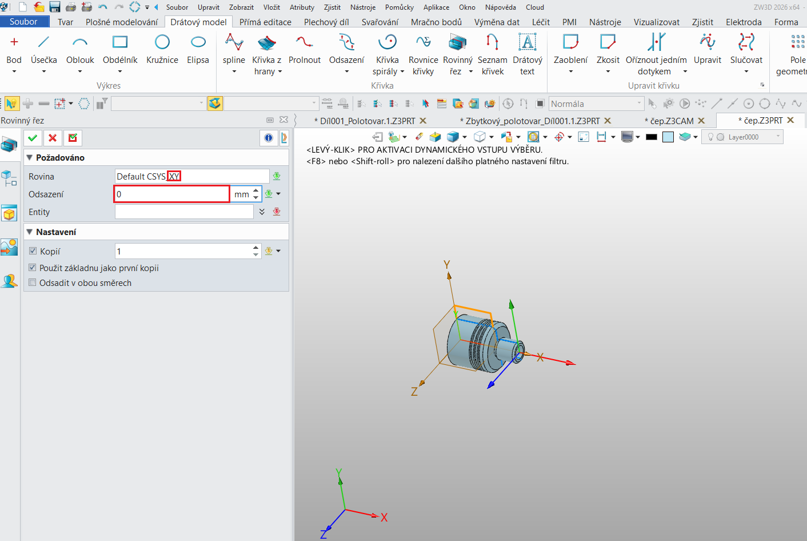807x541 pixels.
Task: Select the Oblouk arc tool
Action: [80, 49]
